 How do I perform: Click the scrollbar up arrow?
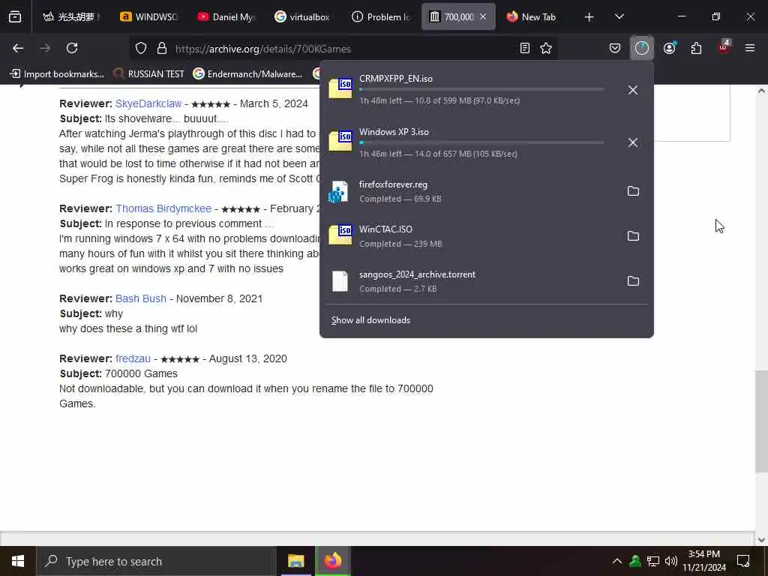(x=762, y=91)
